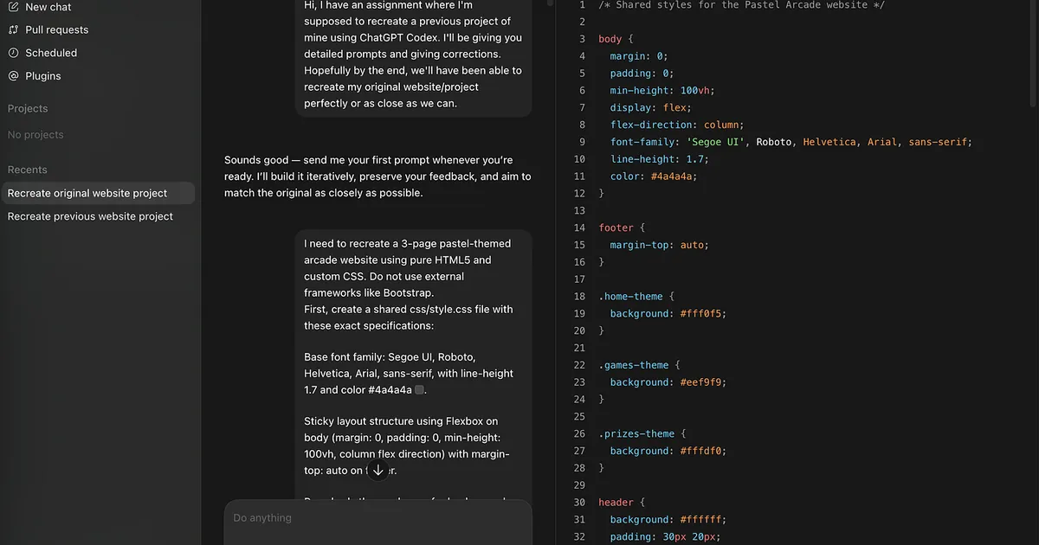
Task: Click the Pull requests icon
Action: 13,29
